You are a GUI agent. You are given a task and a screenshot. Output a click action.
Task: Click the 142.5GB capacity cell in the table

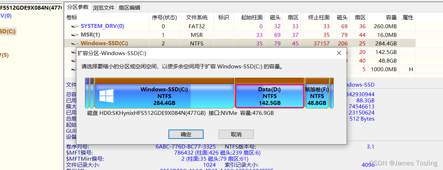386,52
